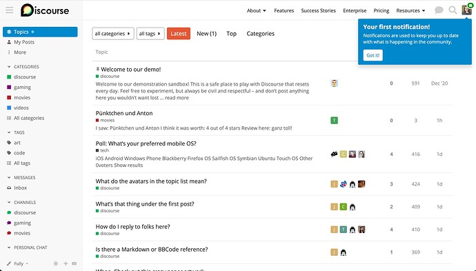Click the purple gaming channel bubble icon
This screenshot has width=476, height=271.
[9, 223]
